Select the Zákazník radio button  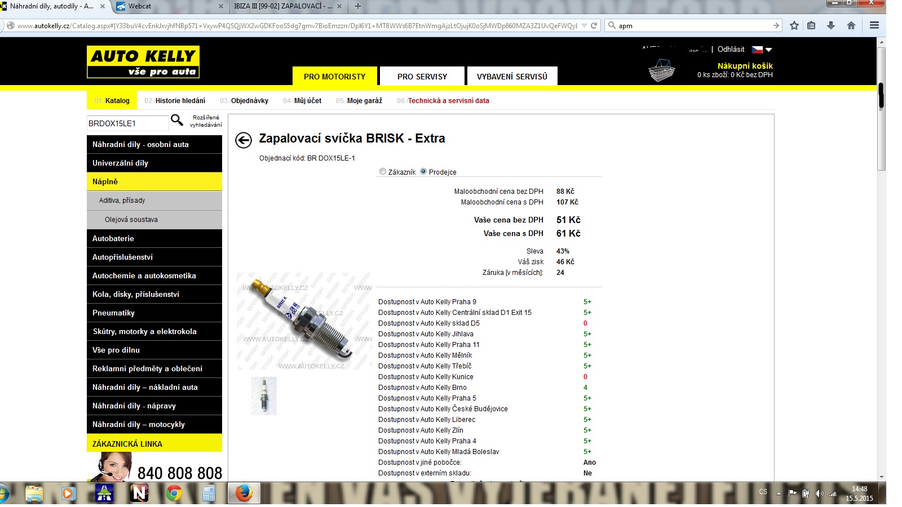[383, 172]
